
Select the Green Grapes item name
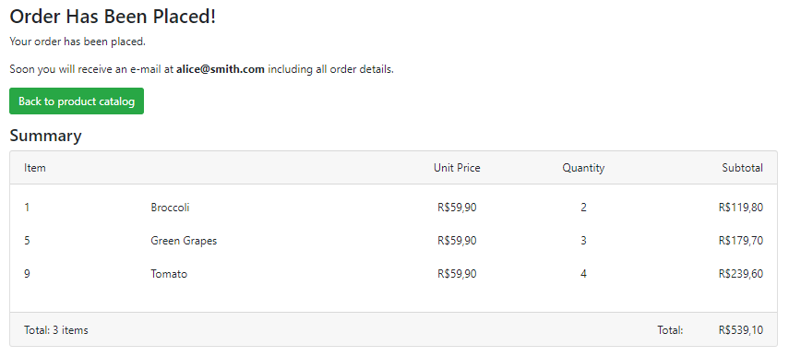click(184, 241)
